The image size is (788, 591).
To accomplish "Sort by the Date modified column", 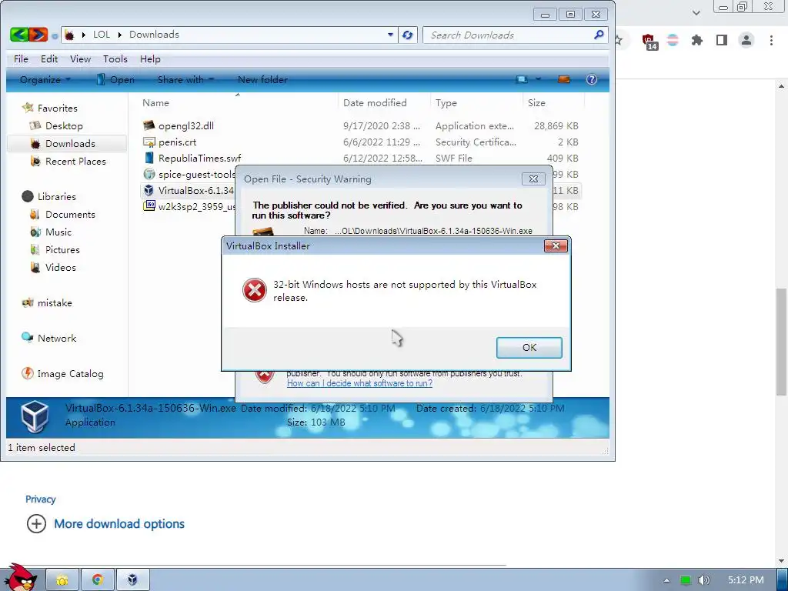I will click(375, 102).
